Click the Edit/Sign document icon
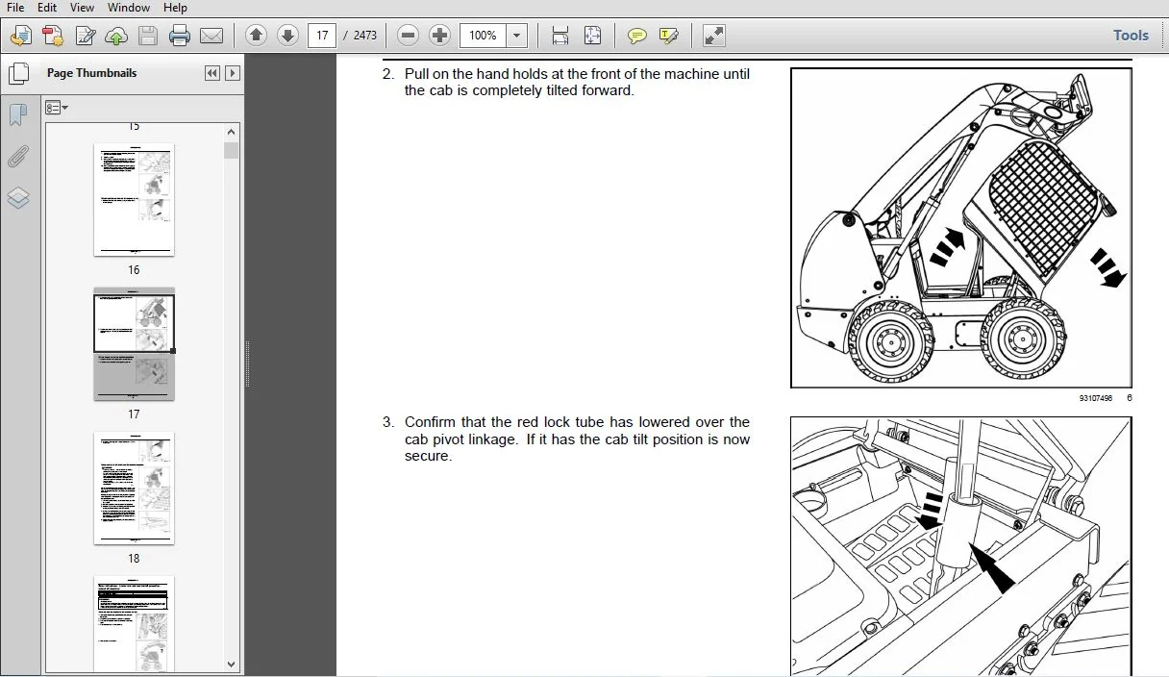The image size is (1169, 677). coord(85,36)
